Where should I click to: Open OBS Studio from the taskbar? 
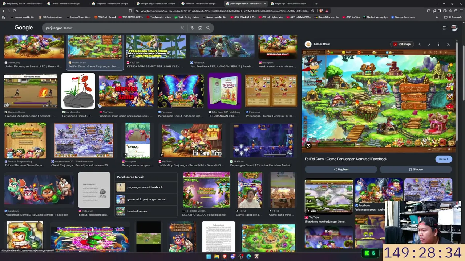coord(240,257)
